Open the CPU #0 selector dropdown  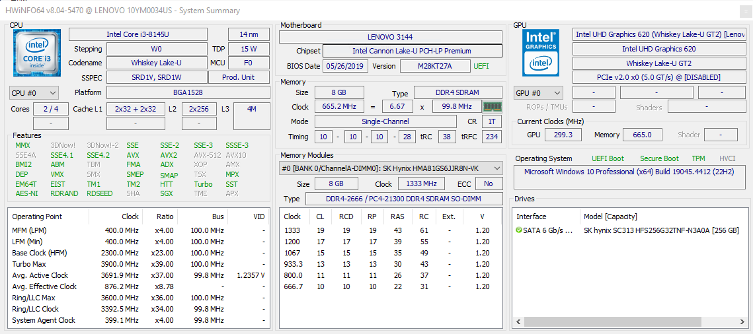click(x=34, y=92)
